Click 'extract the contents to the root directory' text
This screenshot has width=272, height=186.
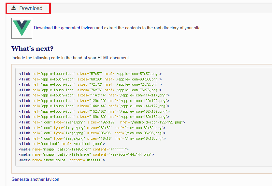tap(141, 28)
